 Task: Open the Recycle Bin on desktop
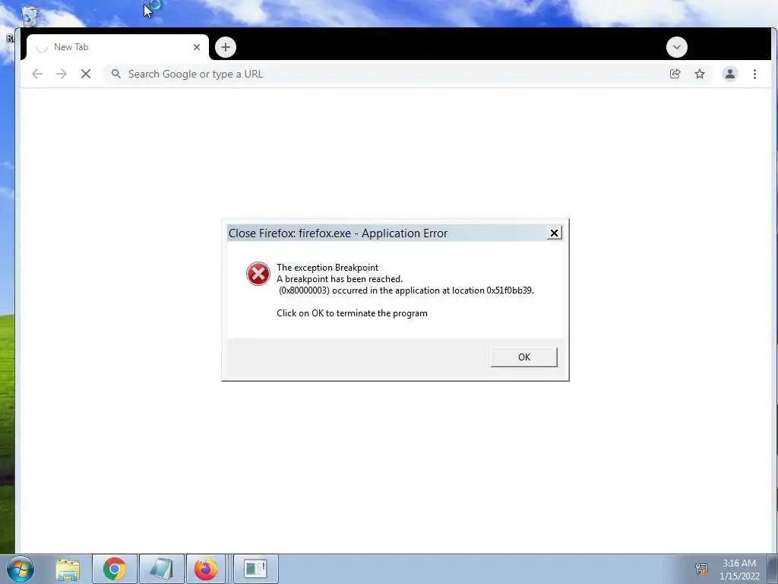coord(30,16)
